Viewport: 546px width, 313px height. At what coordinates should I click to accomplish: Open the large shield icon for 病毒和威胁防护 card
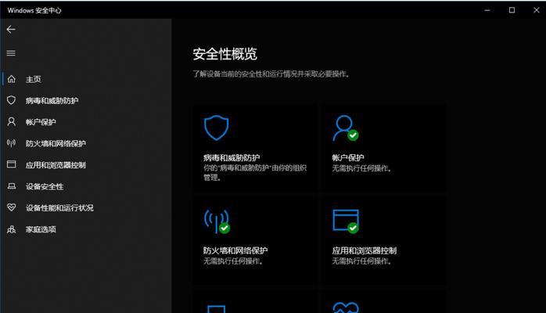tap(216, 128)
